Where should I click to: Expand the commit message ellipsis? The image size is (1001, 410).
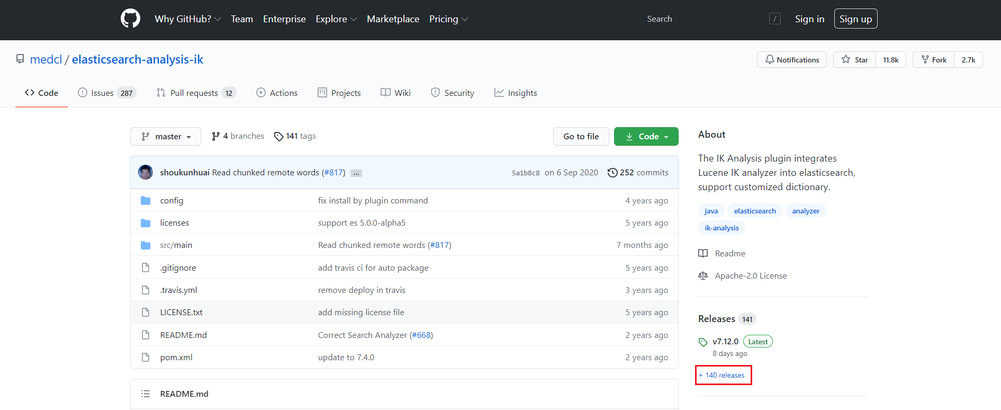click(356, 173)
